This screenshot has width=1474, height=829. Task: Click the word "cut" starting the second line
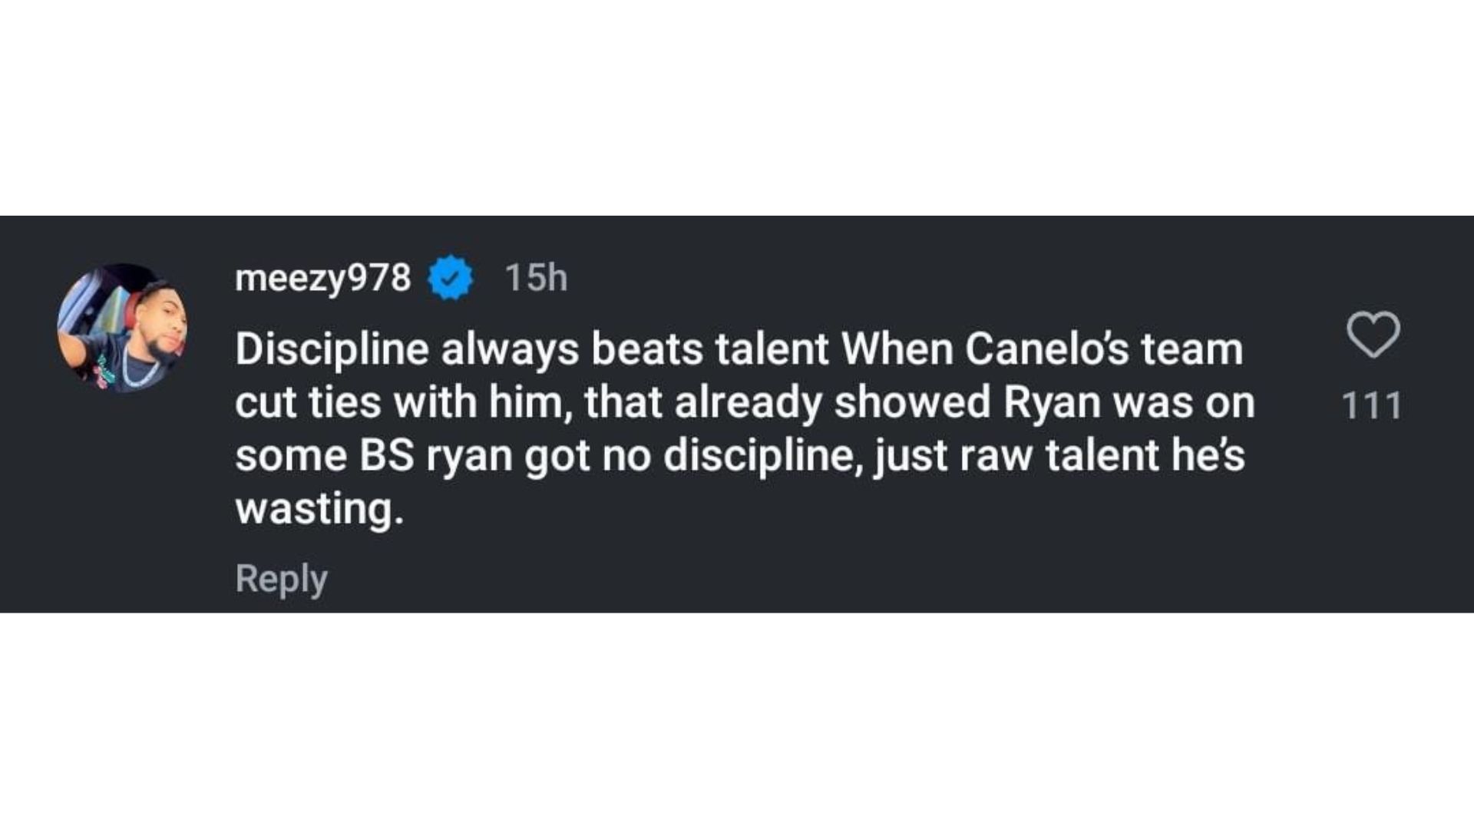(265, 403)
